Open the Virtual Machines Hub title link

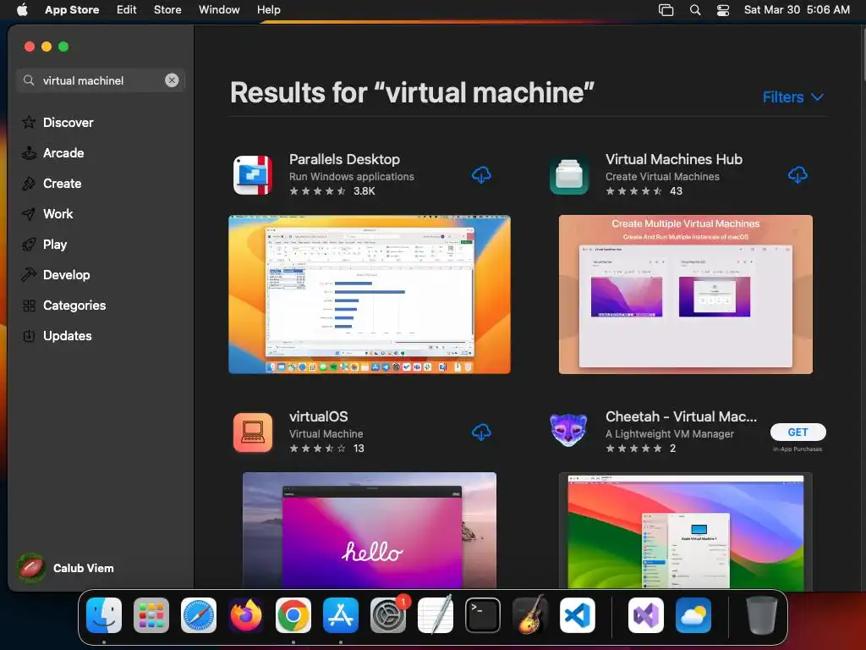674,159
